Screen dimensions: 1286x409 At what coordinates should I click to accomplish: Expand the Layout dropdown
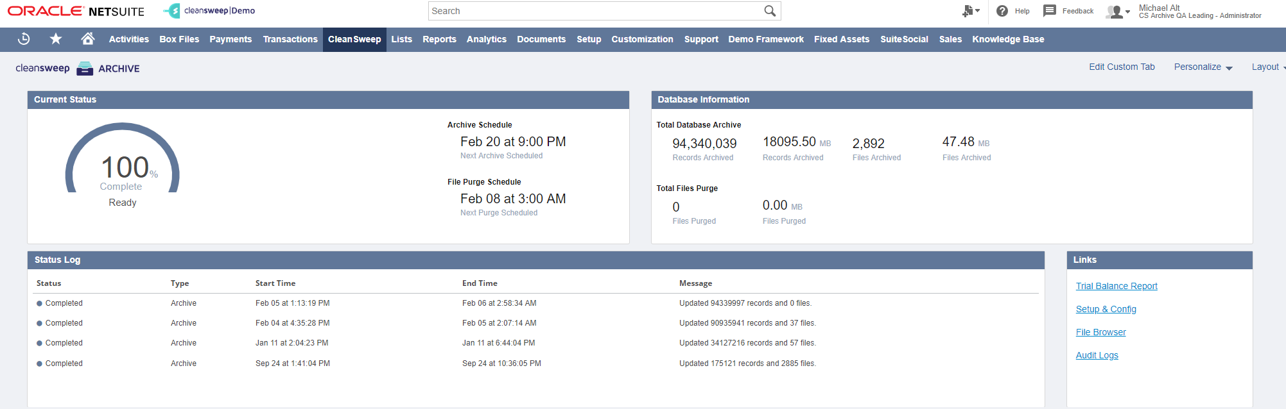click(1268, 67)
